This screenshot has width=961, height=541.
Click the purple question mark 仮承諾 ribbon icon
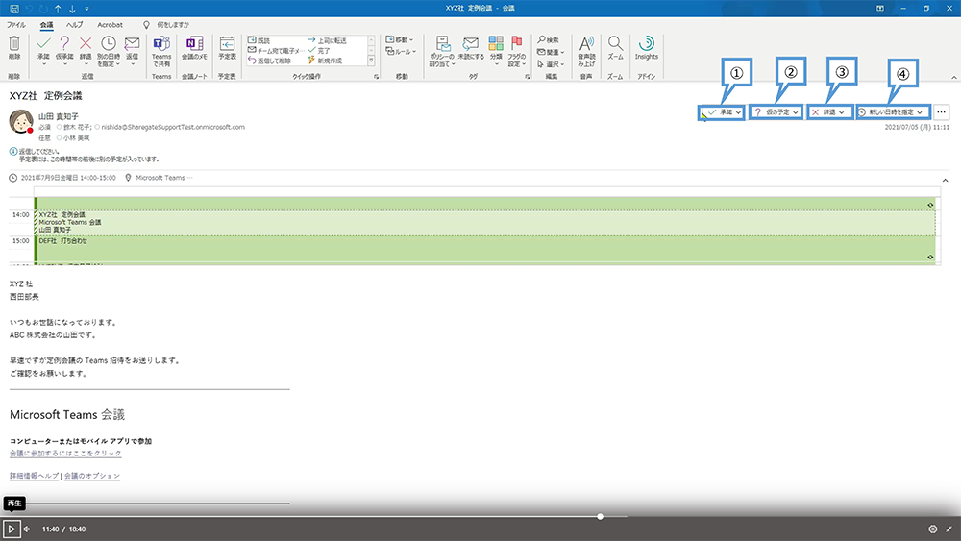(64, 44)
